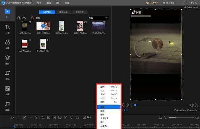Click the 导入 import button
Viewport: 200px width, 129px height.
pos(21,18)
